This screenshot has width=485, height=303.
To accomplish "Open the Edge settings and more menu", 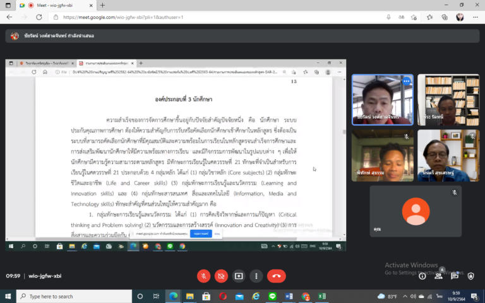I will [x=474, y=17].
